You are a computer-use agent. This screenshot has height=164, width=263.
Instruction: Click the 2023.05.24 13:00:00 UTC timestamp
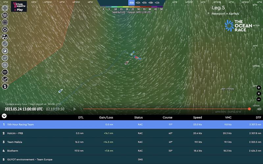pyautogui.click(x=23, y=109)
